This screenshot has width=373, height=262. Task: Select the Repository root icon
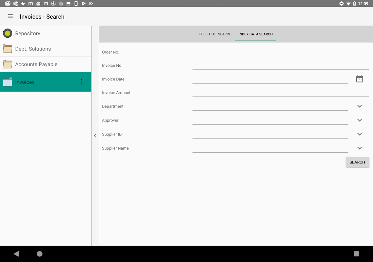[x=8, y=33]
